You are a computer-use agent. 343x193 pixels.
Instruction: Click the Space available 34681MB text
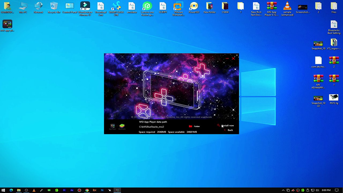(x=182, y=132)
